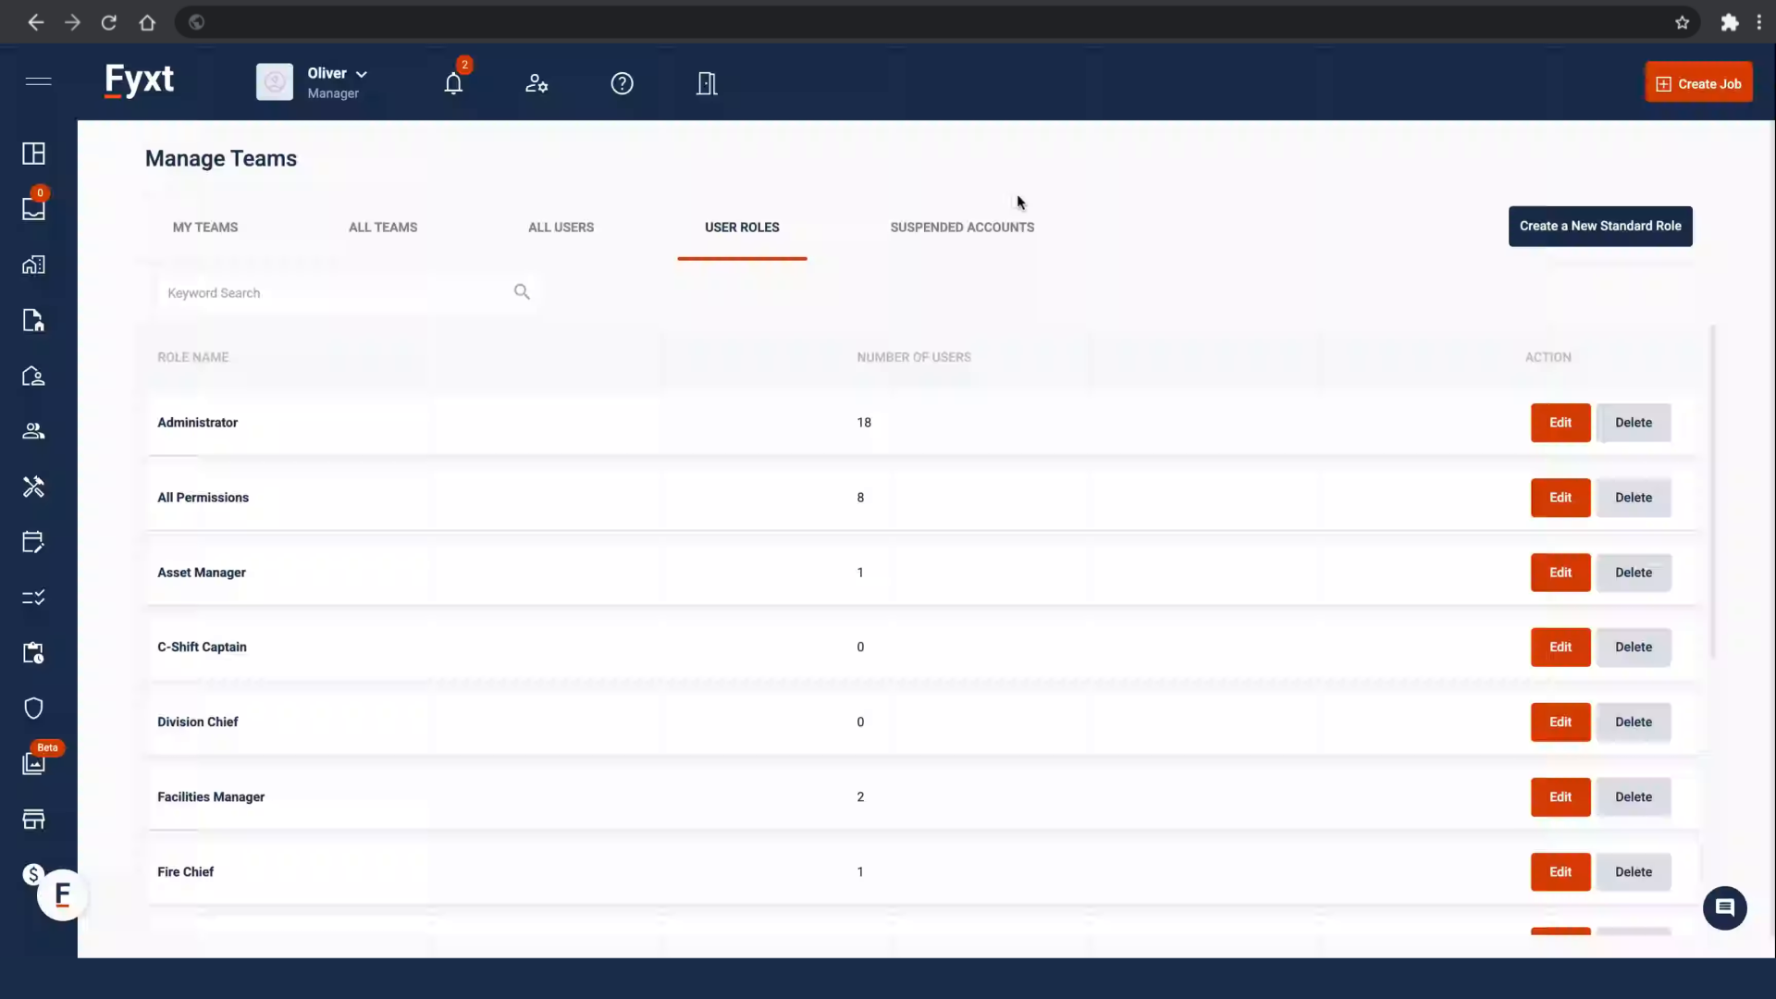Open the clipboard clock icon in the sidebar
Screen dimensions: 1776x999
tap(33, 653)
